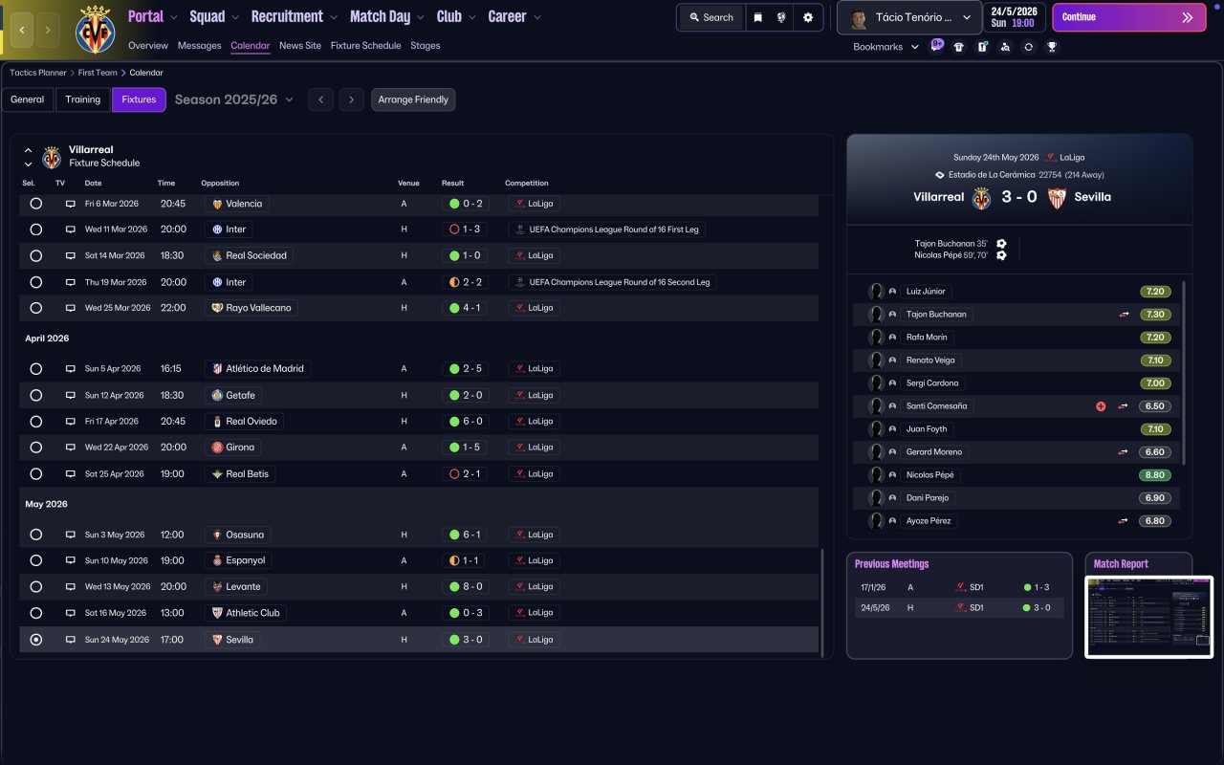Open the Match Report thumbnail
Image resolution: width=1224 pixels, height=765 pixels.
tap(1148, 616)
